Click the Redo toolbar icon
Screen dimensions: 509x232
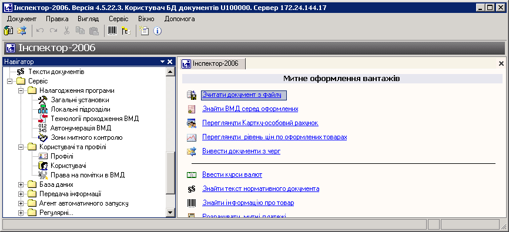click(53, 31)
